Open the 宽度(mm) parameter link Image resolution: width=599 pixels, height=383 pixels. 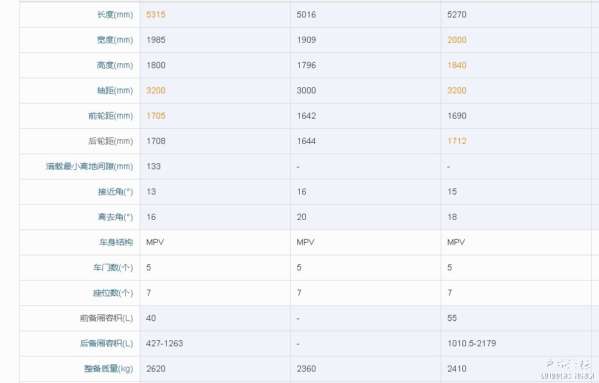pos(114,40)
